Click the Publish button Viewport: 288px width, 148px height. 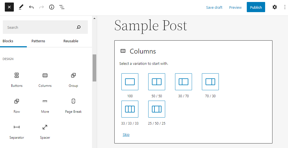(256, 7)
